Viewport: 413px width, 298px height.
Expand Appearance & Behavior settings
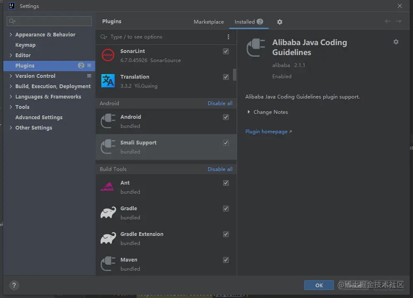coord(11,35)
